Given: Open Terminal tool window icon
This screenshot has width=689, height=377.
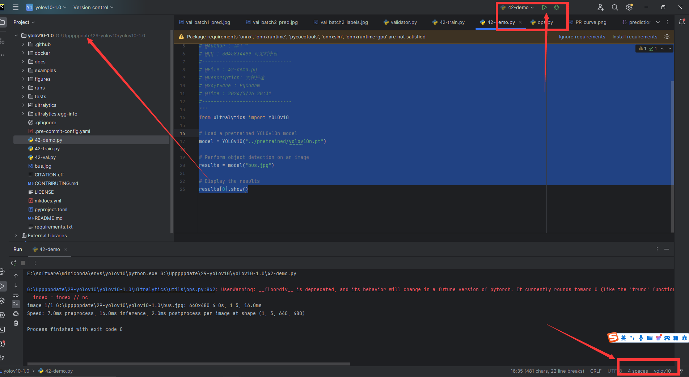Looking at the screenshot, I should click(x=3, y=330).
